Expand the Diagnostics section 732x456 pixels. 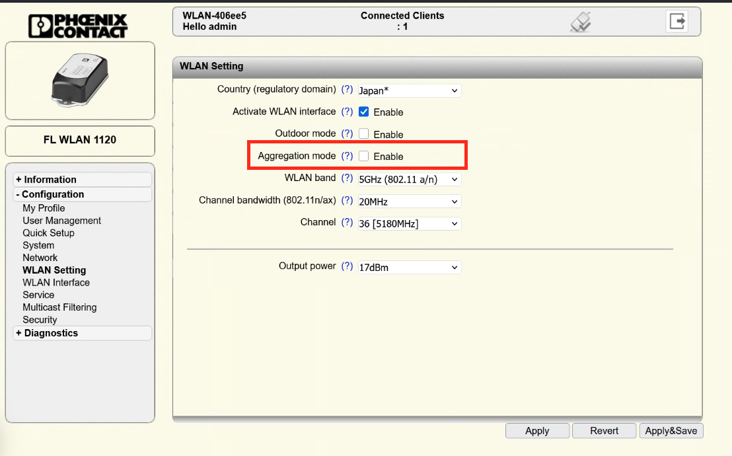pyautogui.click(x=51, y=333)
